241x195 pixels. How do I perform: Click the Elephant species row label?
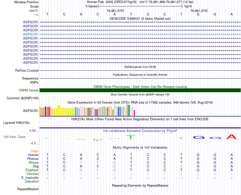[32, 170]
